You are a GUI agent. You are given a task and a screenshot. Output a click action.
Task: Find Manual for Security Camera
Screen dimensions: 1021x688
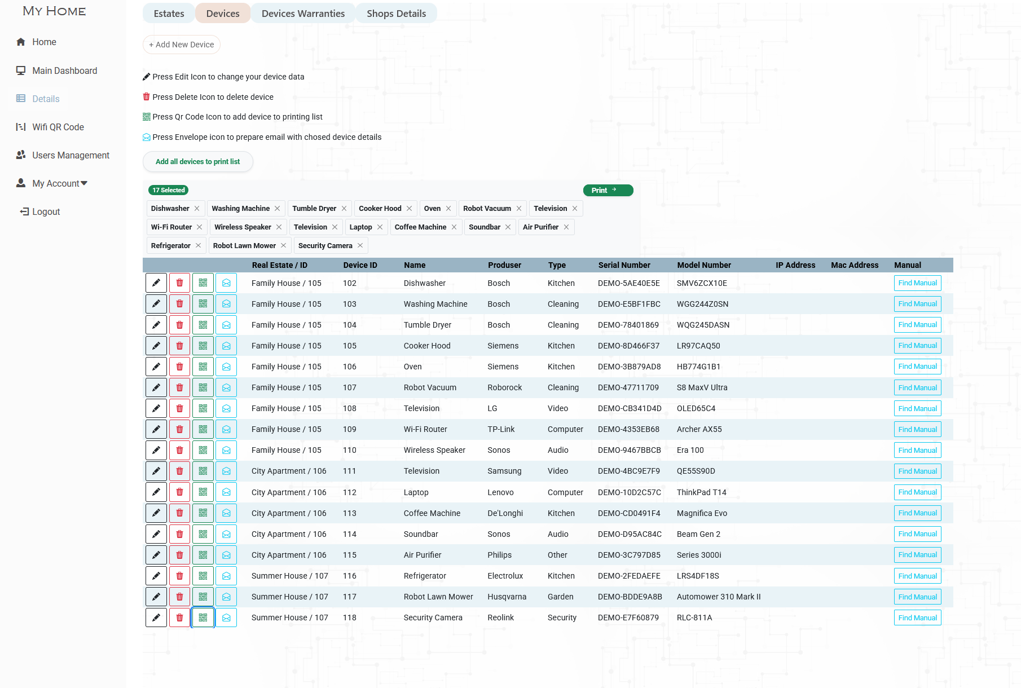[917, 618]
